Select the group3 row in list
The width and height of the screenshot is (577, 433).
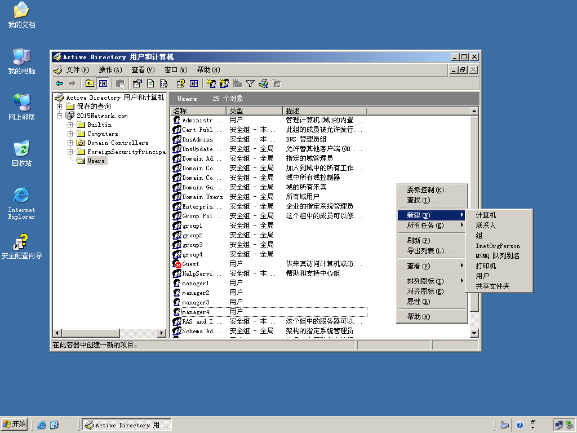(x=270, y=245)
